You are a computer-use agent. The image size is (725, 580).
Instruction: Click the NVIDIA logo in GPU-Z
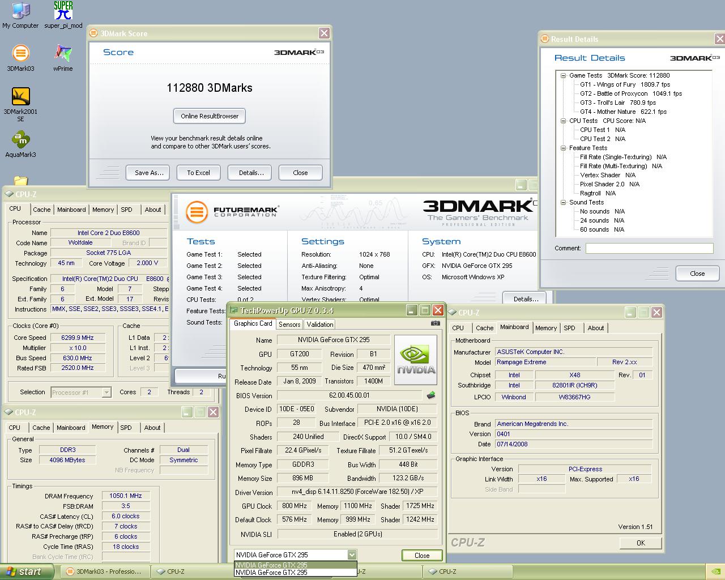(x=416, y=360)
